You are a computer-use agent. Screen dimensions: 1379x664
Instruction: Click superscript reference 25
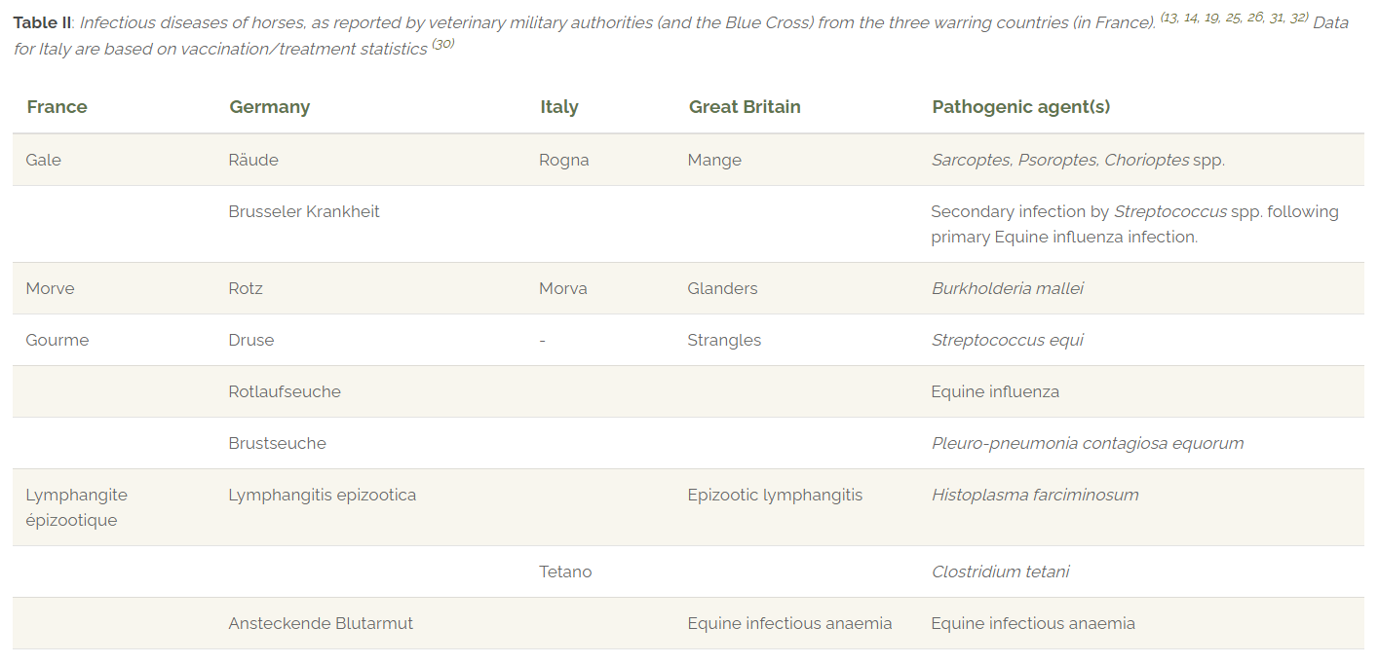coord(1235,18)
